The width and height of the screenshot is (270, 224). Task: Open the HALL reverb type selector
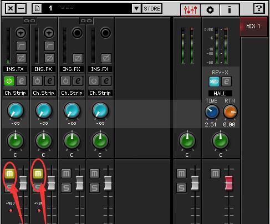[220, 93]
